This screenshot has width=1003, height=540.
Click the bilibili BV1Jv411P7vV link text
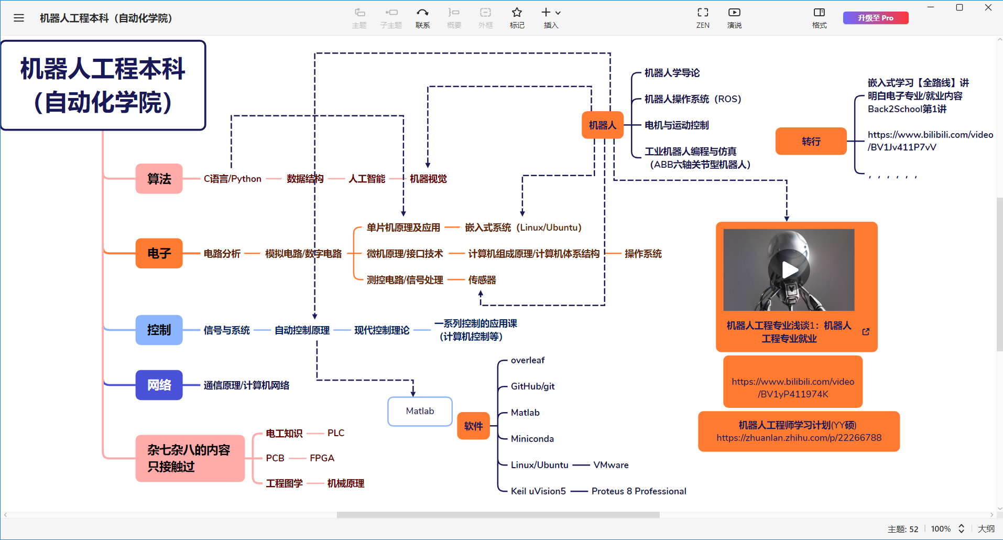tap(930, 141)
